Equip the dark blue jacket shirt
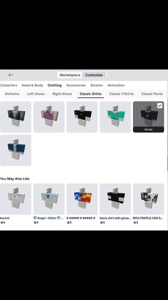The height and width of the screenshot is (300, 168). coord(15,150)
